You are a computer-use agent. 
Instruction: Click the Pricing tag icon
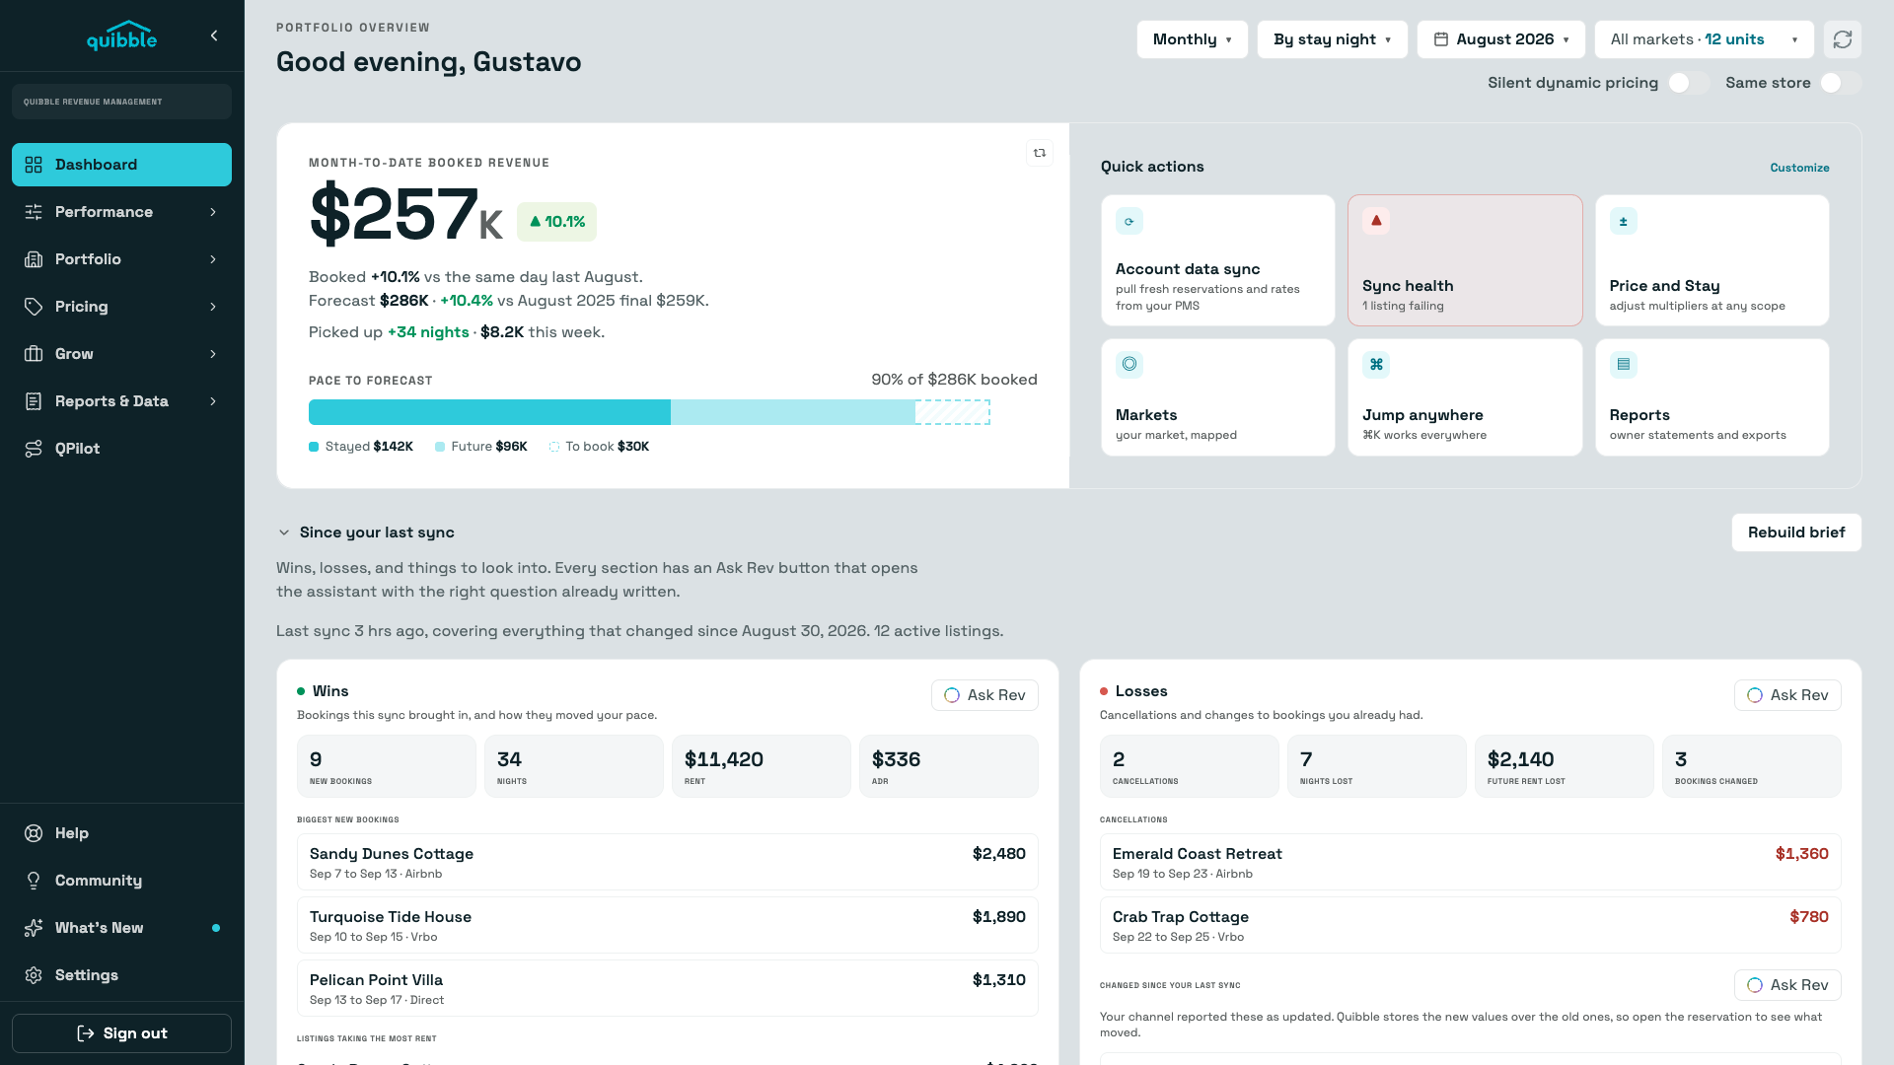pyautogui.click(x=34, y=307)
